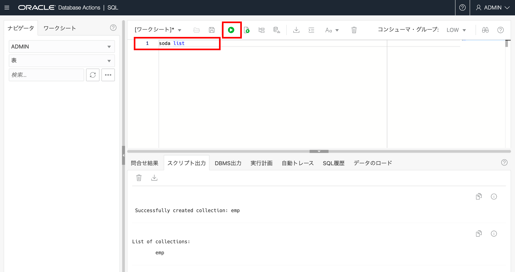Click the Save worksheet disk icon
515x272 pixels.
click(x=212, y=30)
